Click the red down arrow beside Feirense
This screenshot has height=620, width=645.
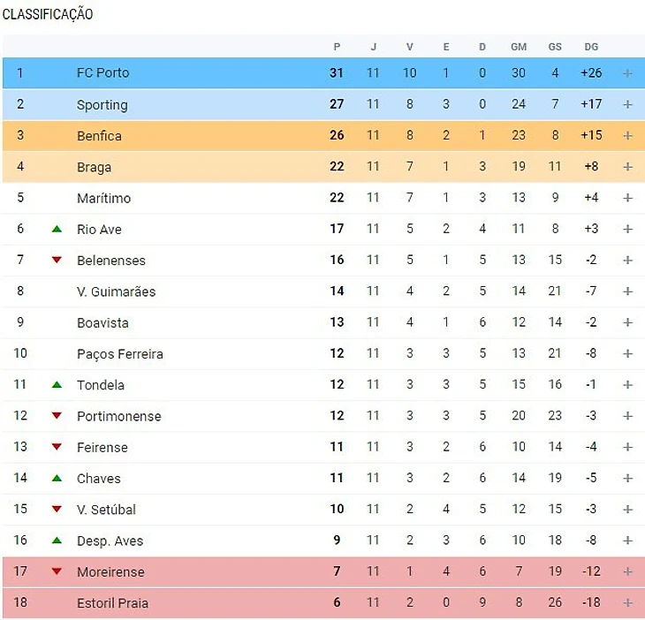(57, 447)
